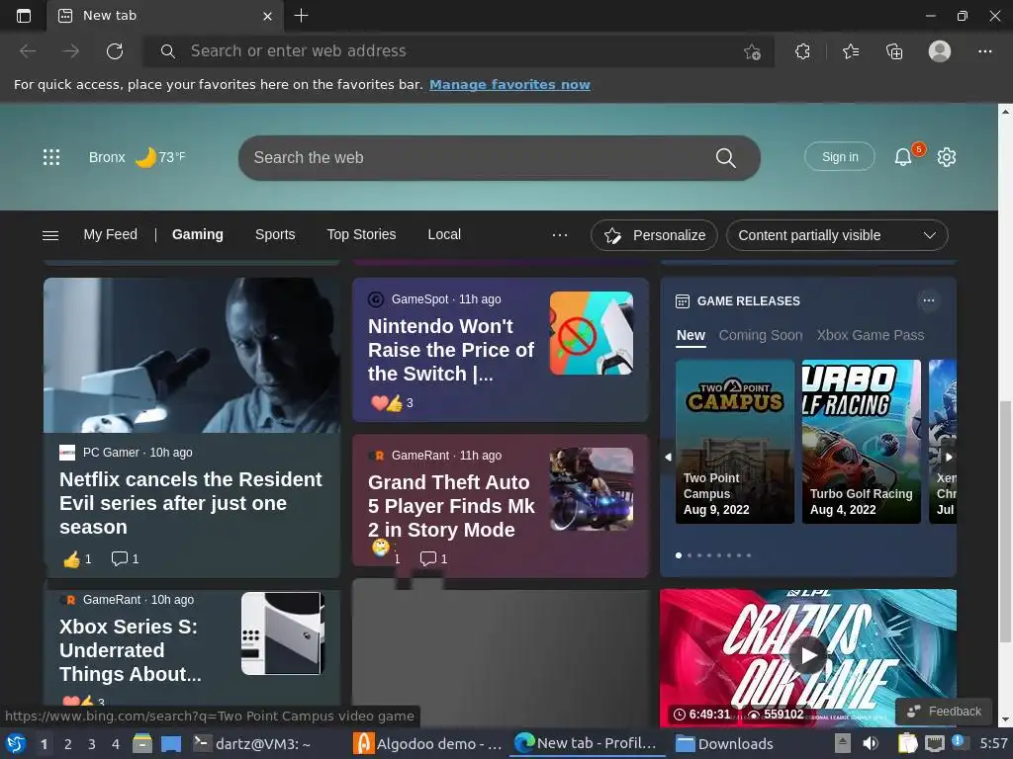Open the app launcher grid icon

coord(51,157)
